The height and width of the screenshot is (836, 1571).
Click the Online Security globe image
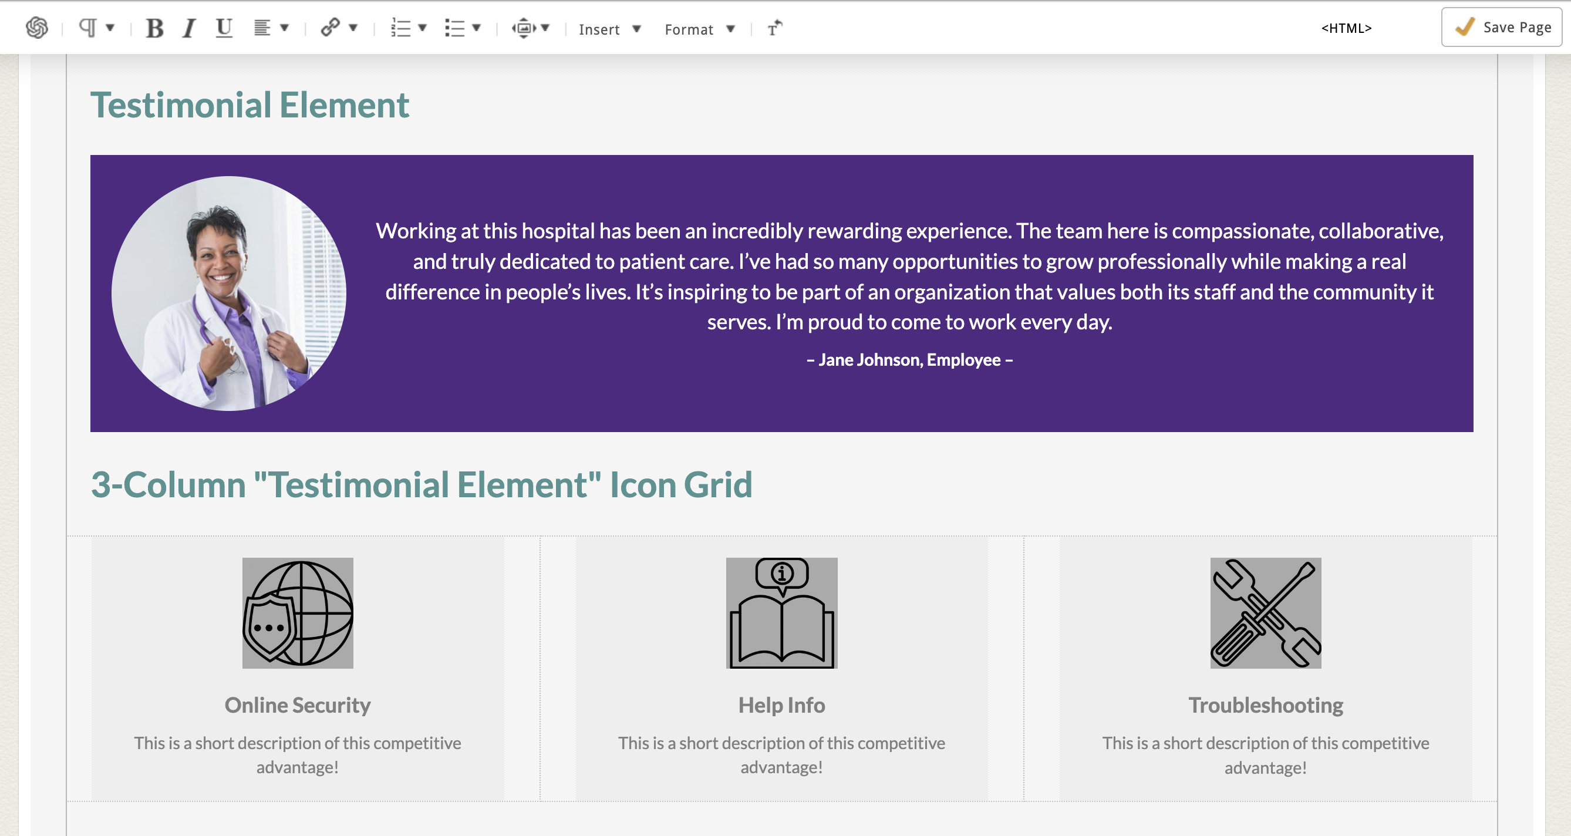[x=298, y=613]
